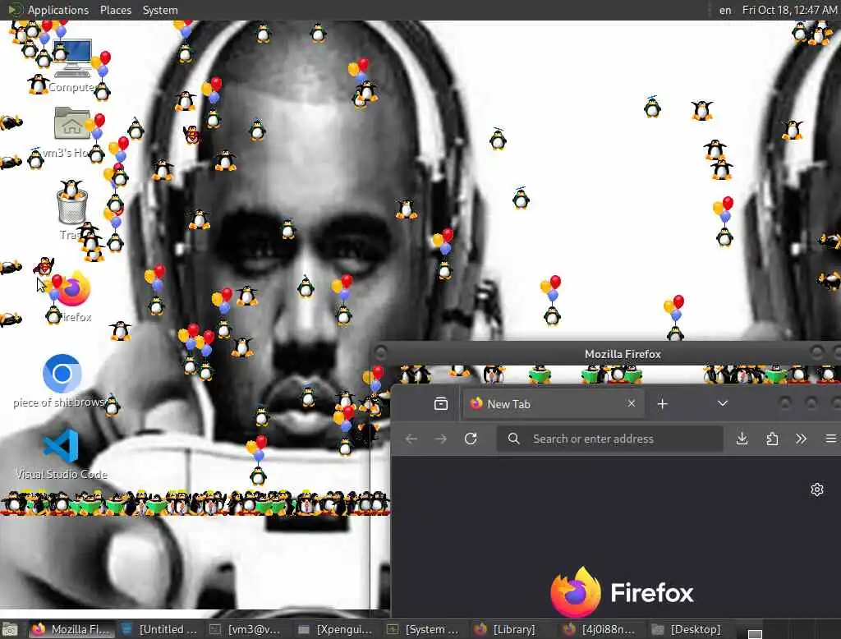Click the search magnifier in the address bar
Viewport: 841px width, 639px height.
tap(514, 439)
